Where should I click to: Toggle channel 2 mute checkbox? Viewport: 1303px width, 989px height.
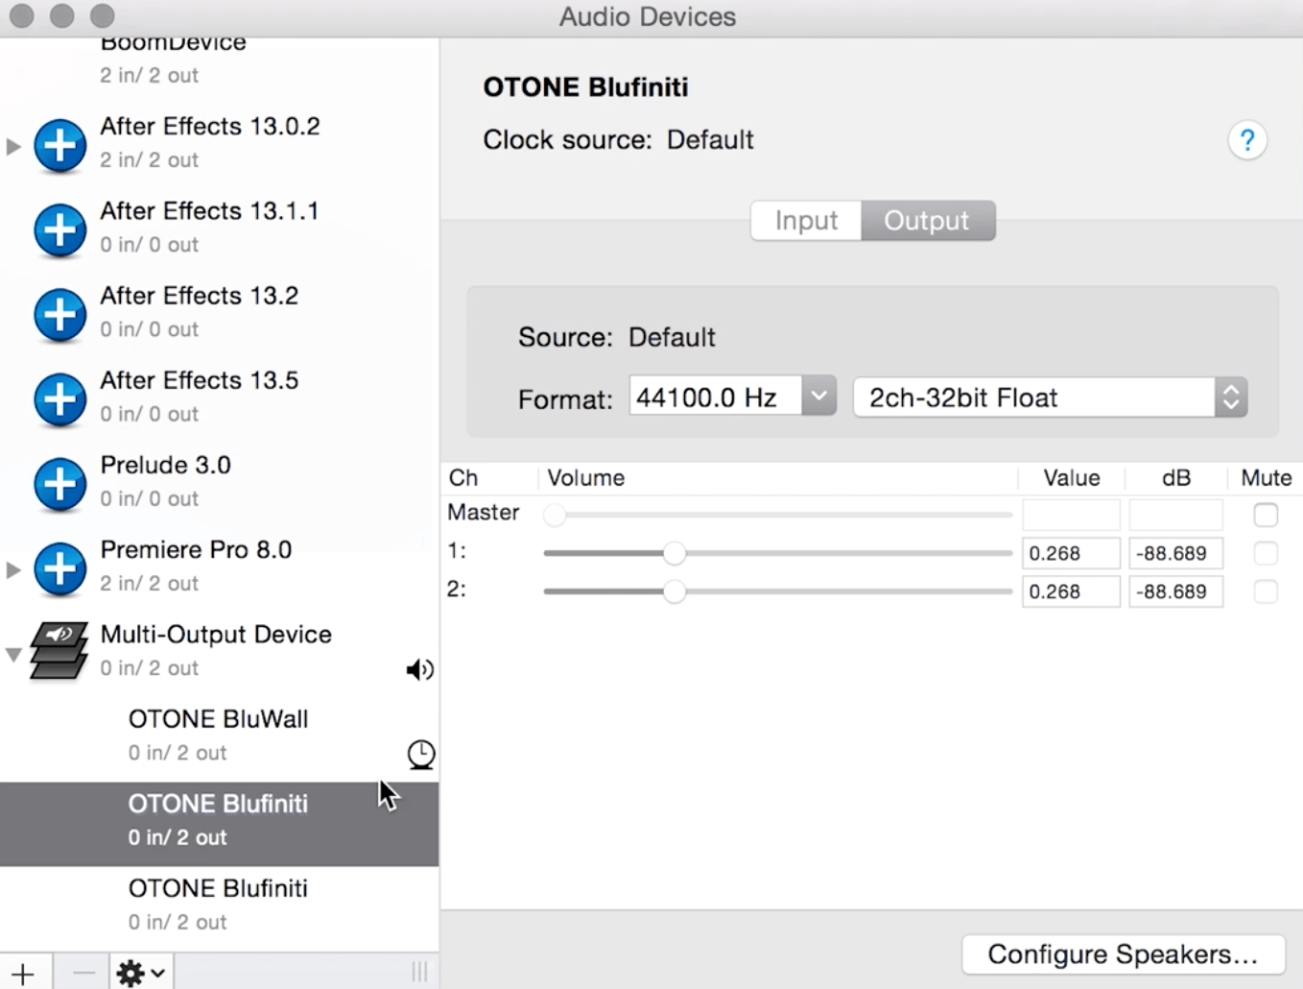pyautogui.click(x=1266, y=591)
